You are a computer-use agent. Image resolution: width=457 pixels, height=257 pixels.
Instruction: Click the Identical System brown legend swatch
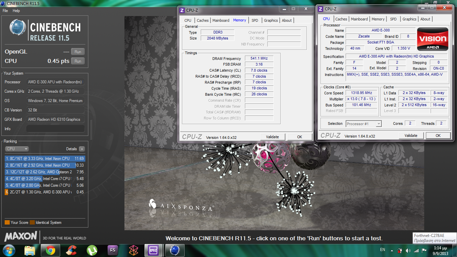[32, 223]
